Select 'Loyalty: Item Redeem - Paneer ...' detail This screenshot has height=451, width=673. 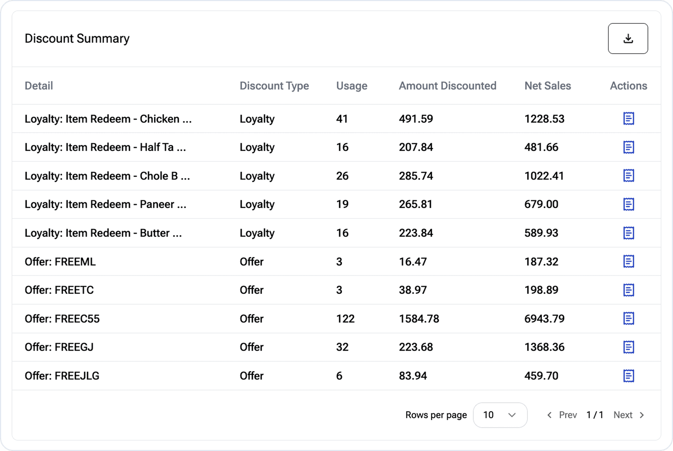pyautogui.click(x=105, y=204)
